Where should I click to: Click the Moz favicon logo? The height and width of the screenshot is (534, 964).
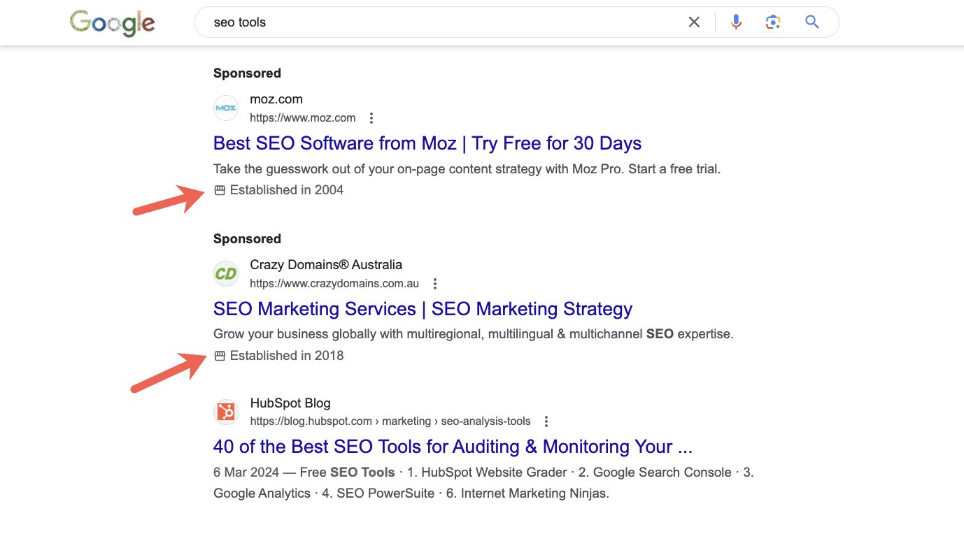[226, 108]
